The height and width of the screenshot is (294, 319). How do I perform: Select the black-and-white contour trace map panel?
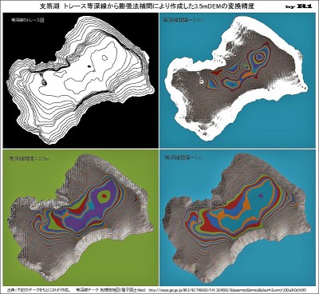pos(81,81)
